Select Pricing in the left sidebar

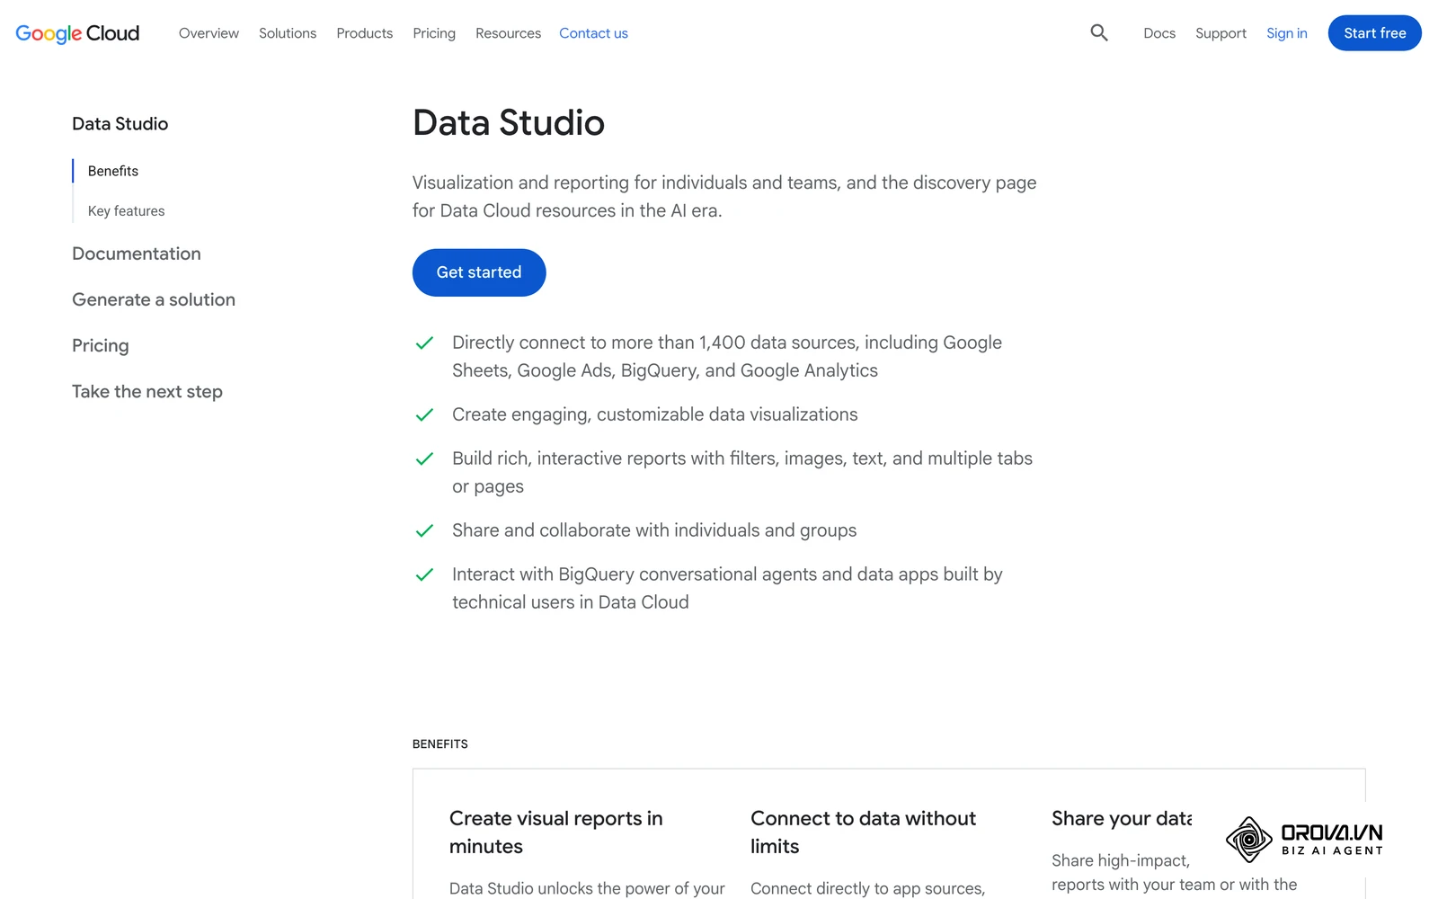[101, 346]
